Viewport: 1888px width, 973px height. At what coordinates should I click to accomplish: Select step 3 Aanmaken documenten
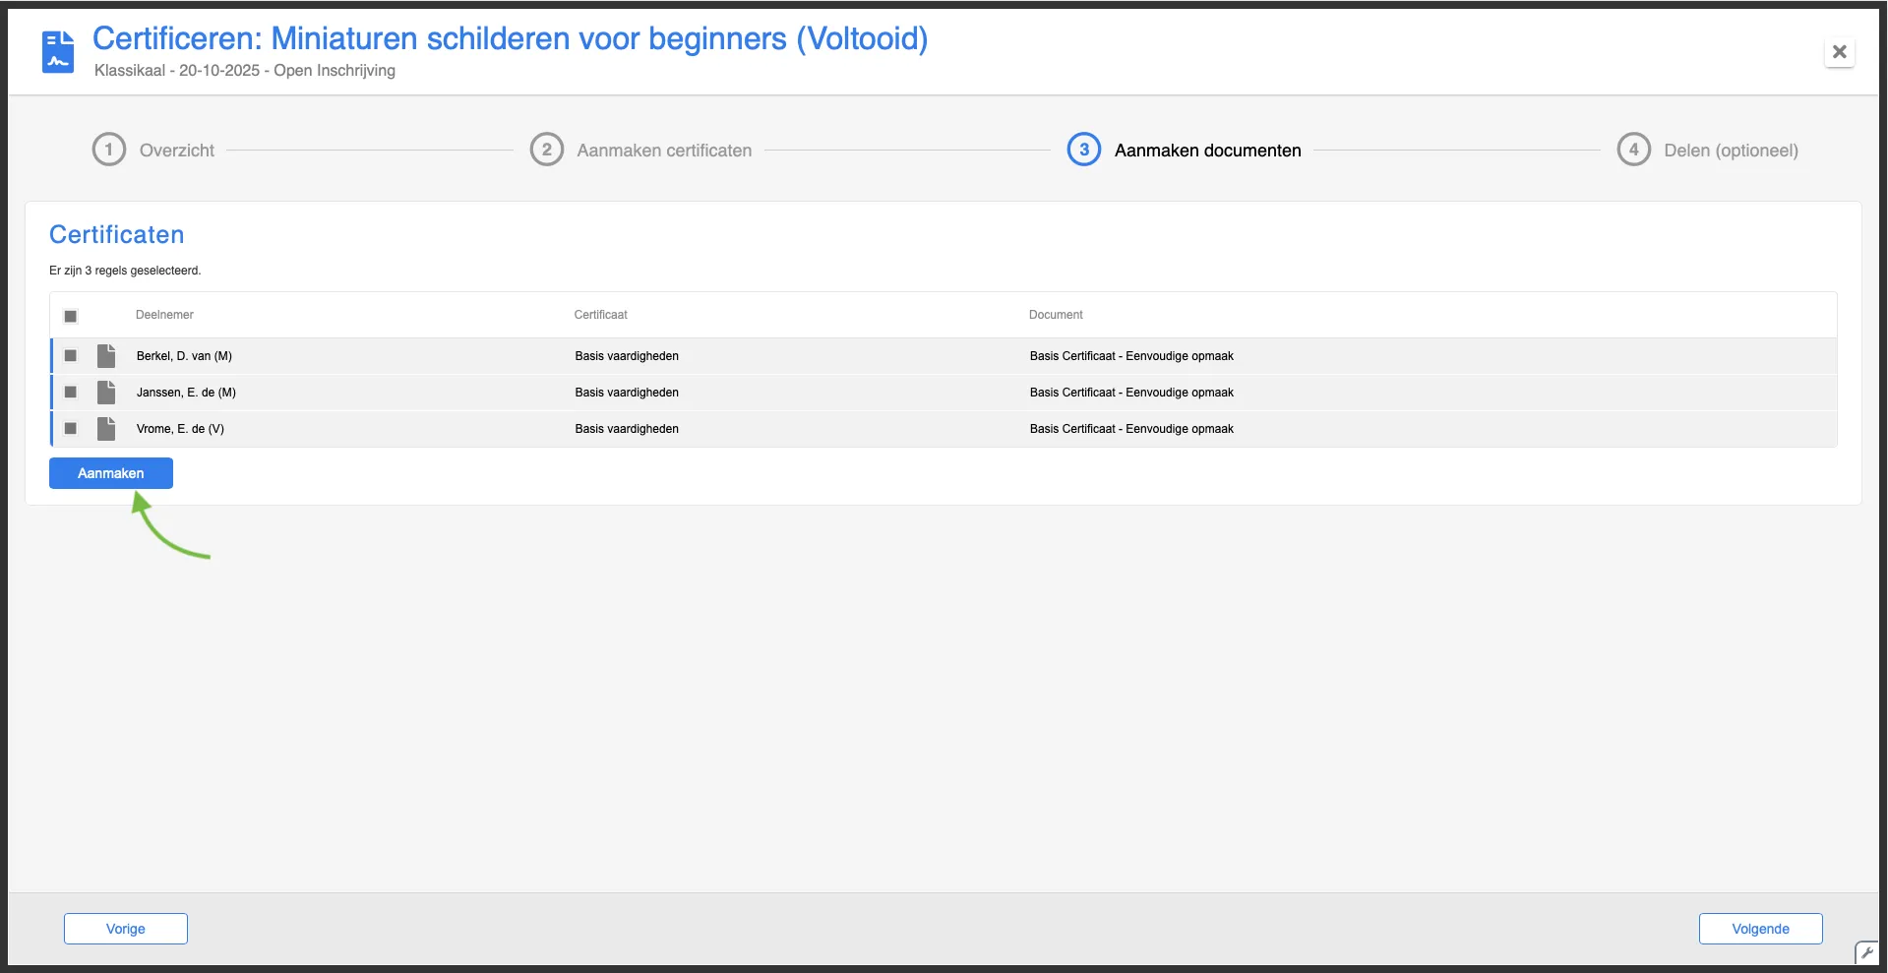1184,150
